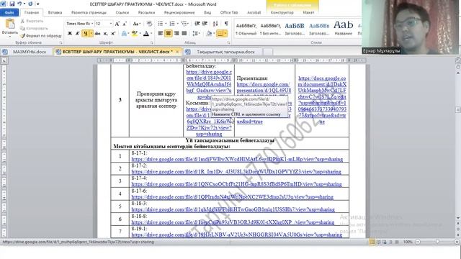Toggle Print Layout view in status bar
Screen dimensions: 461x259
click(372, 242)
